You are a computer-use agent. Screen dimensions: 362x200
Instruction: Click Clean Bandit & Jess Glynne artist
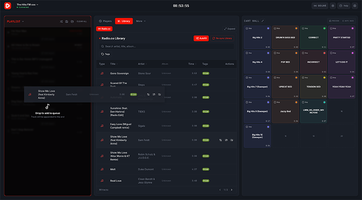click(x=146, y=181)
